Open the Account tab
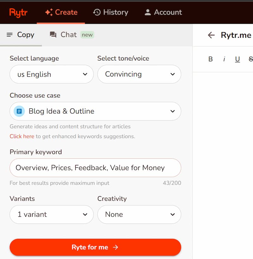The image size is (253, 259). click(163, 12)
